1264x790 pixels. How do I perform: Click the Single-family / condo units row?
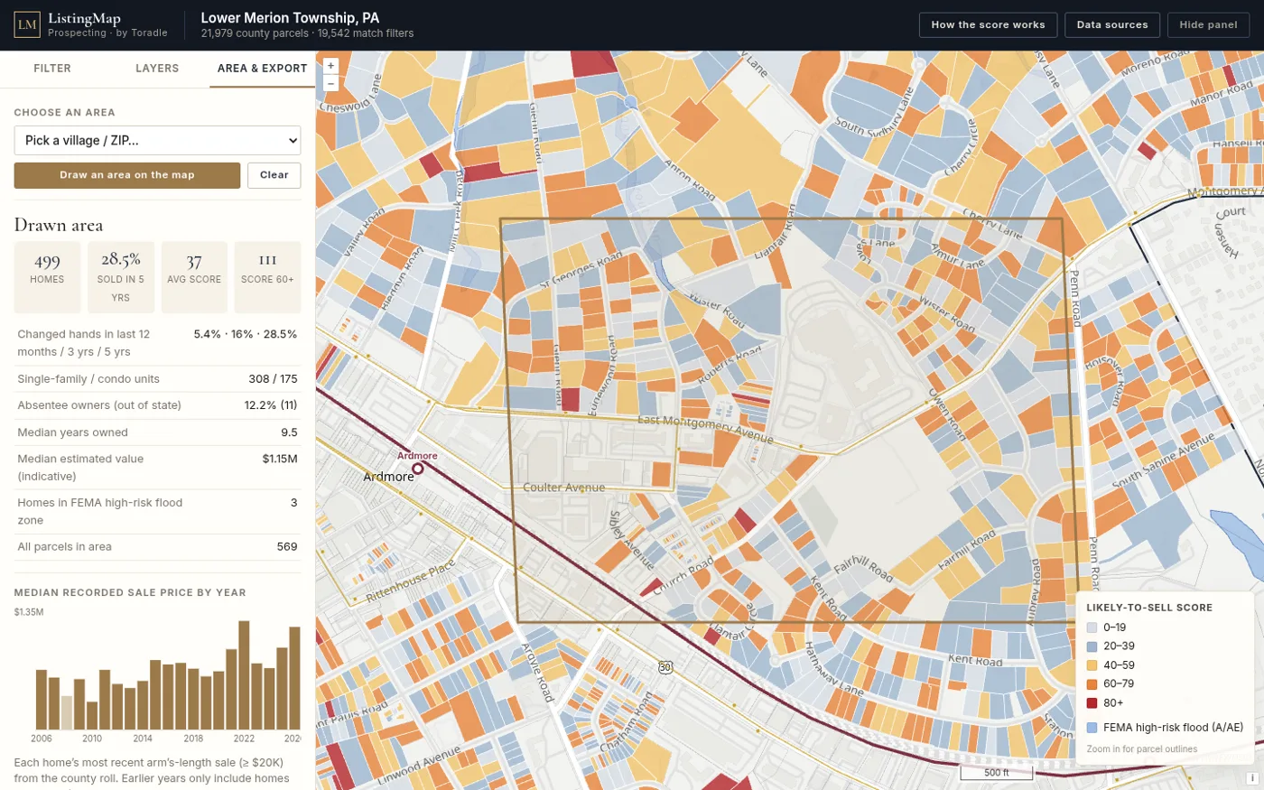[x=157, y=379]
